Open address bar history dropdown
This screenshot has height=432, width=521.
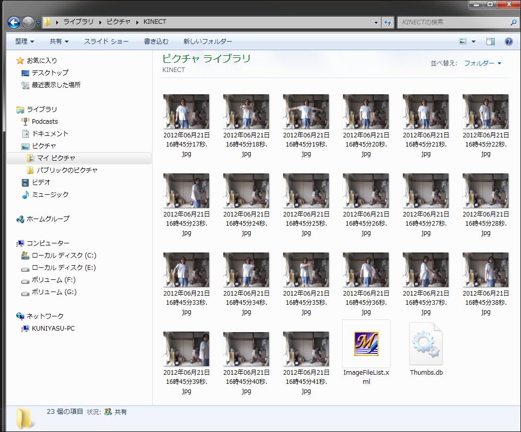(x=376, y=23)
